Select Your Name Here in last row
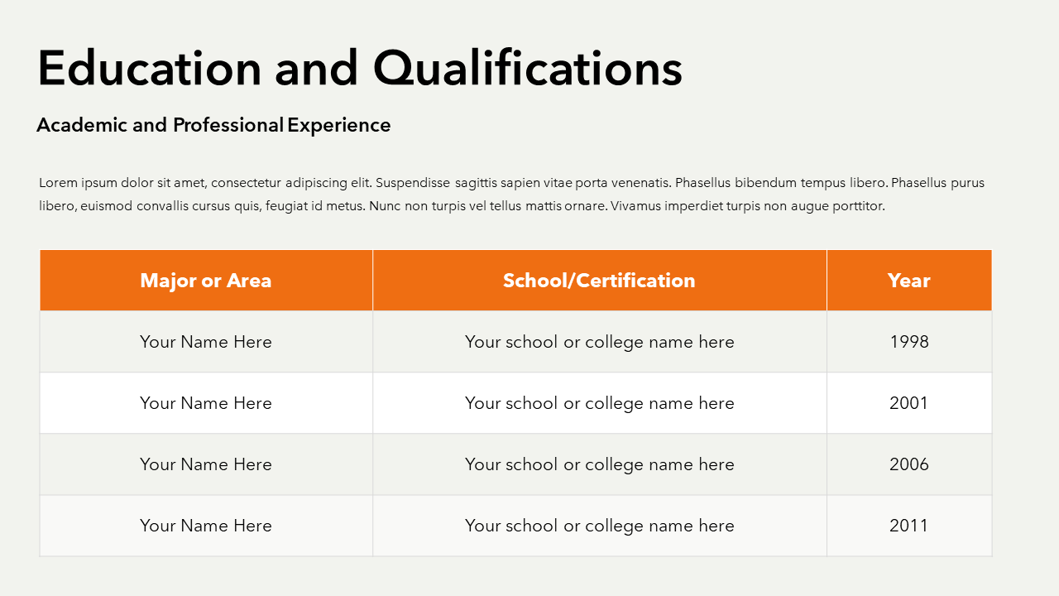 (x=206, y=526)
